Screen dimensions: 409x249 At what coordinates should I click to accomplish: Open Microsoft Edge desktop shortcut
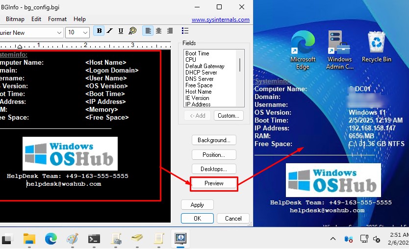point(303,50)
